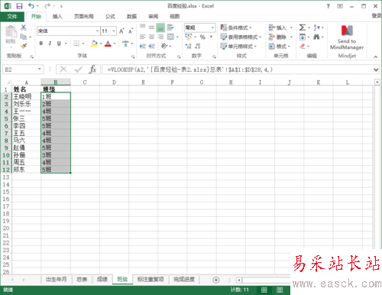
Task: Open Conditional Formatting (条件格式) menu
Action: click(x=236, y=28)
